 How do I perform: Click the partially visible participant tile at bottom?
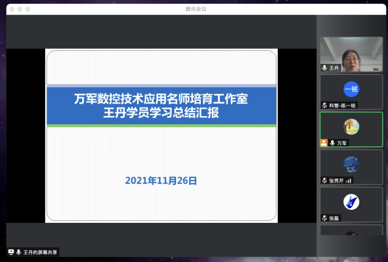tap(351, 230)
